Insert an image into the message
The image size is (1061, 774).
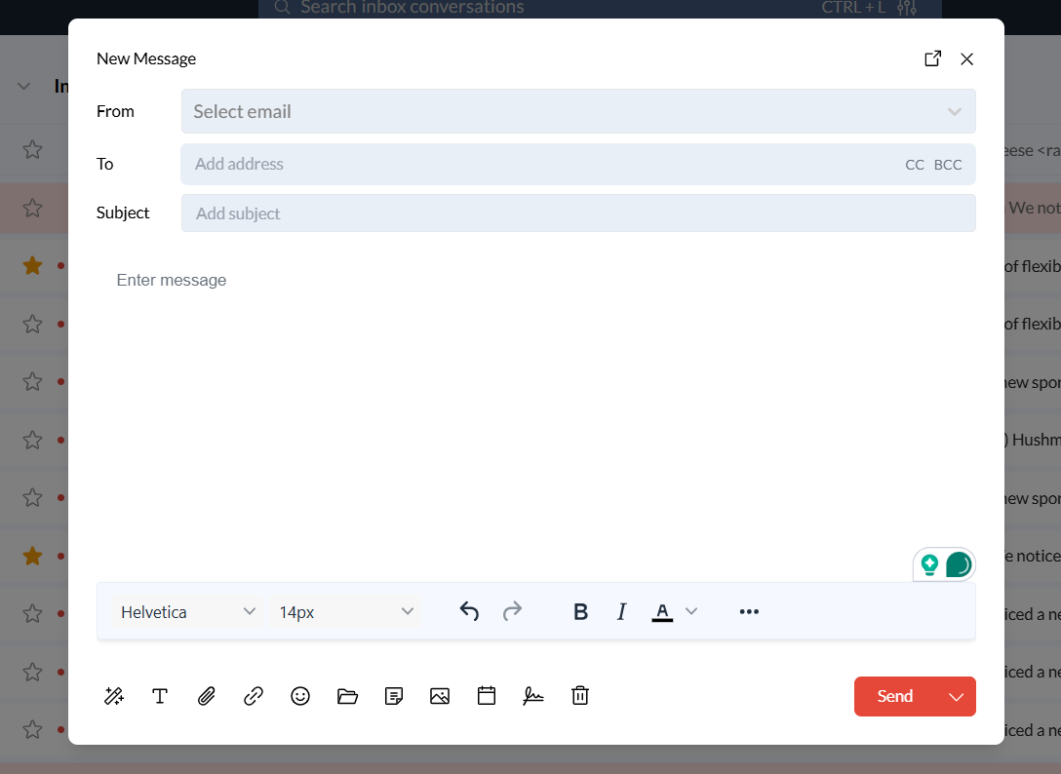[440, 696]
